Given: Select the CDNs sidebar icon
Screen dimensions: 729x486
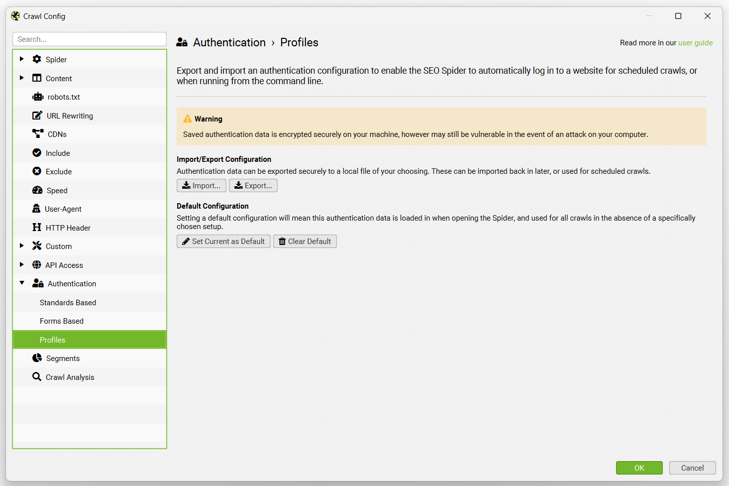Looking at the screenshot, I should click(37, 133).
